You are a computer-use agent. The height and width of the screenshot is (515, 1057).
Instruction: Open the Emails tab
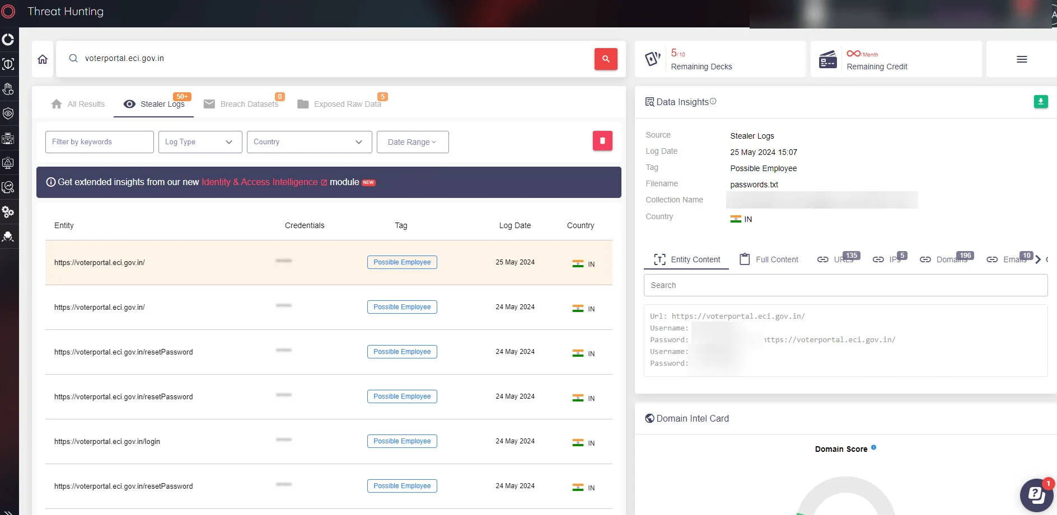coord(1009,259)
